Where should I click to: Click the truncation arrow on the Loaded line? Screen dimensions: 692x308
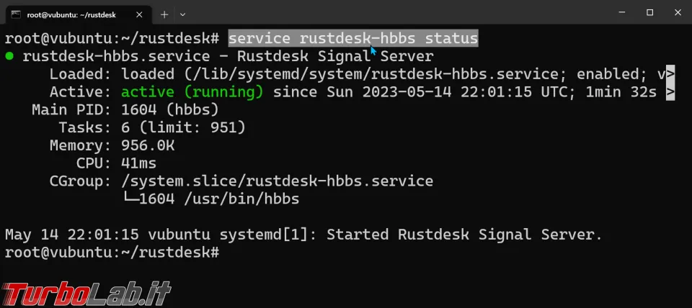670,74
